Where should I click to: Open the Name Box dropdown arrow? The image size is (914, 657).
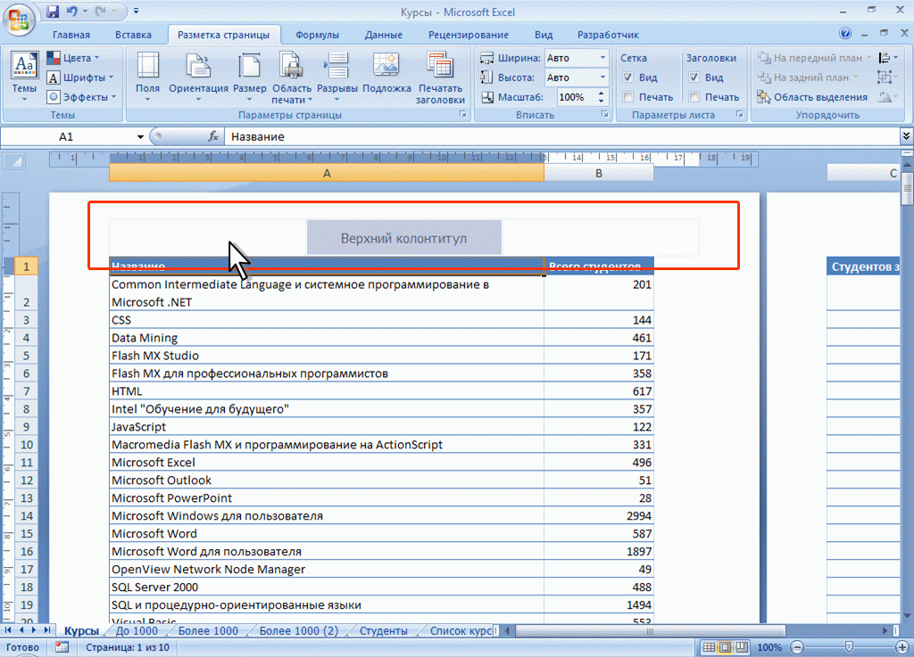[140, 136]
